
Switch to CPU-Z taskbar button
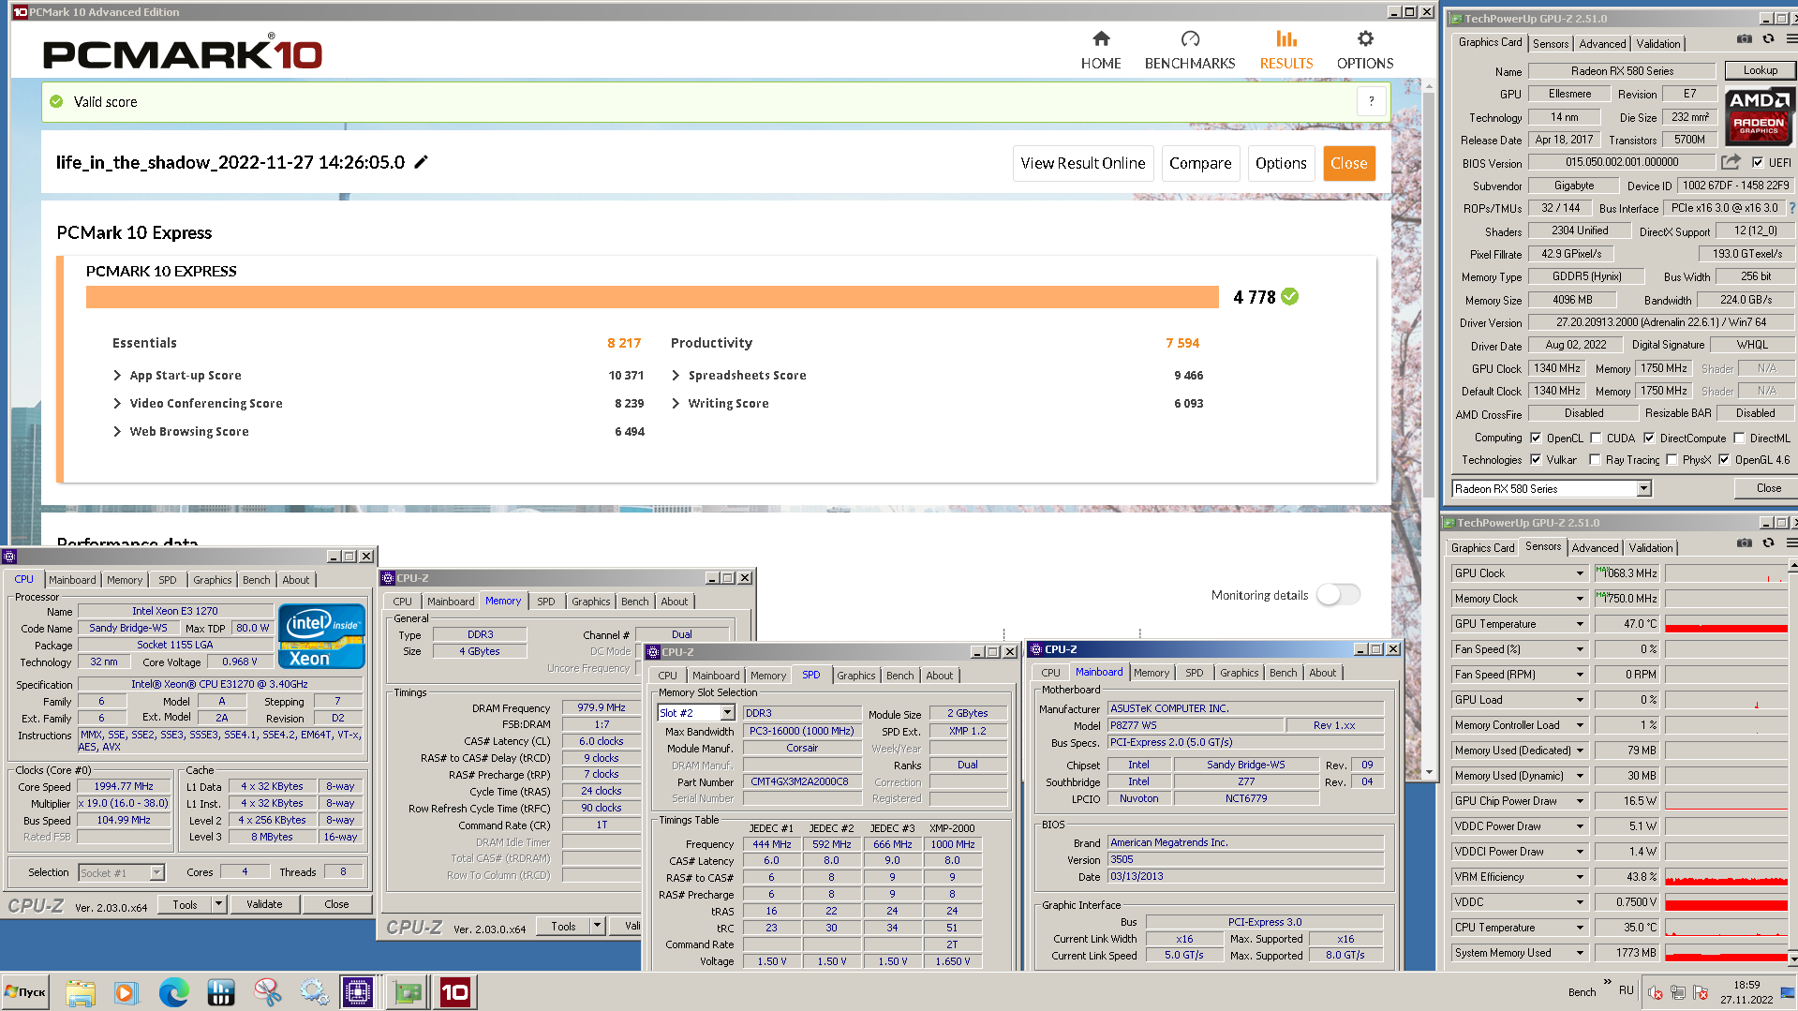(358, 992)
